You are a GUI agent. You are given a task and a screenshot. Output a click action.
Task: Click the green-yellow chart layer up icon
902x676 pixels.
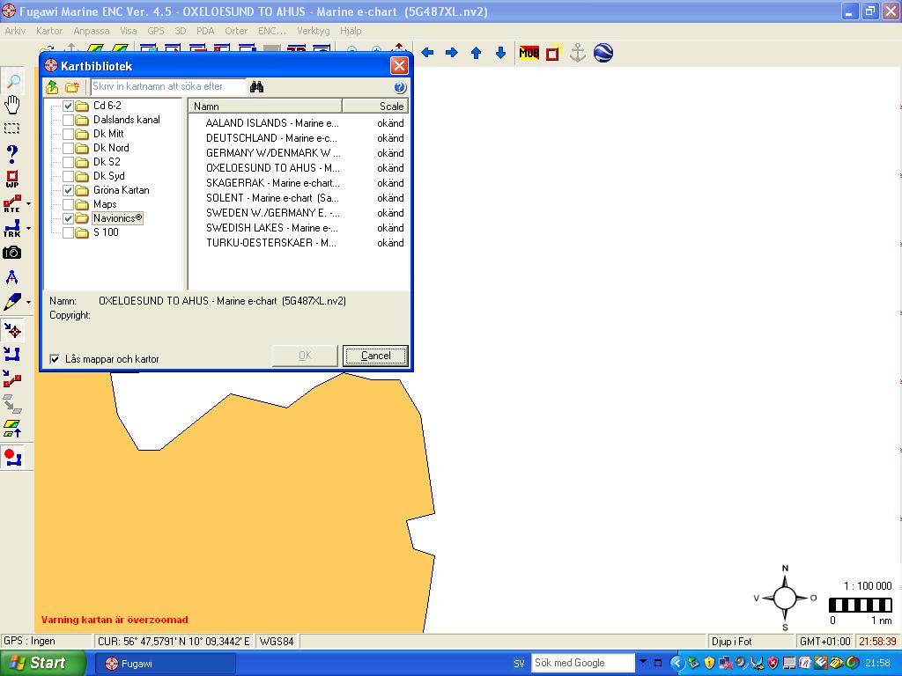click(x=12, y=429)
